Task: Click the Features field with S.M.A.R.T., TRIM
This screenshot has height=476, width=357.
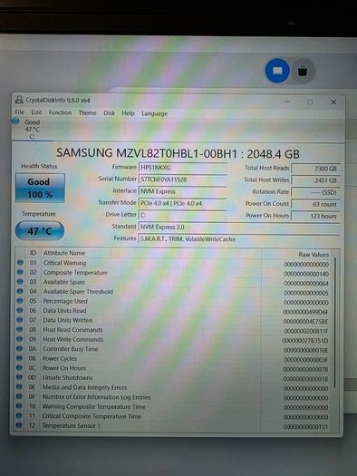Action: (x=239, y=239)
